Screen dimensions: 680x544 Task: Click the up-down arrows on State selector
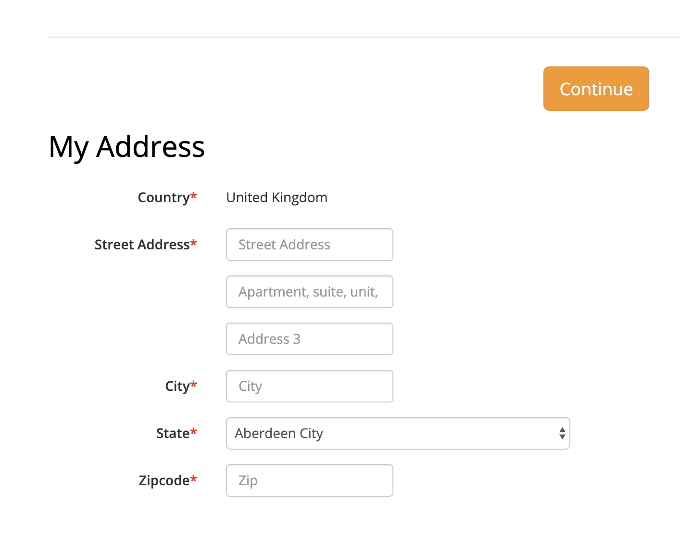[x=562, y=433]
